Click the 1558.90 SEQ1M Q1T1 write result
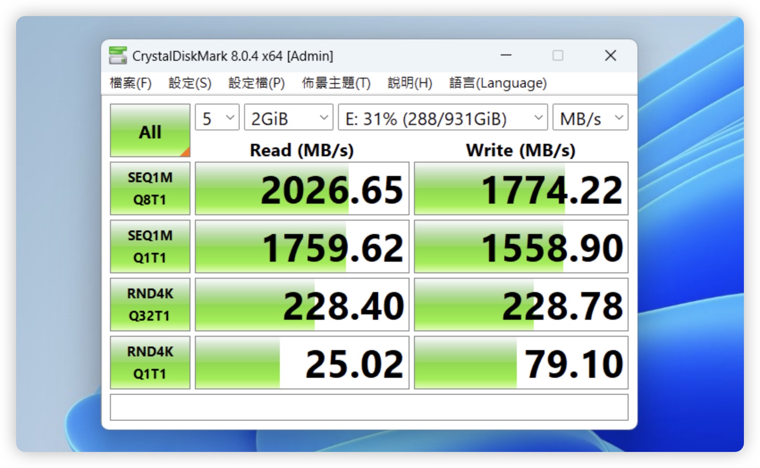This screenshot has height=468, width=760. (x=521, y=247)
